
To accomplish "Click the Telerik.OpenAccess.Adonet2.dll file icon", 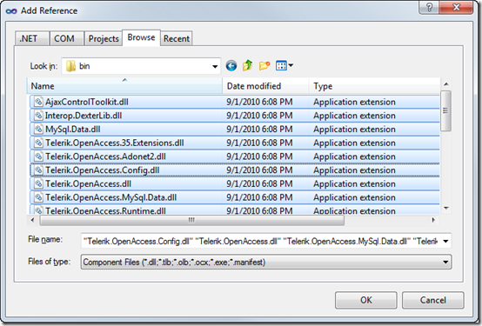I will click(x=38, y=156).
